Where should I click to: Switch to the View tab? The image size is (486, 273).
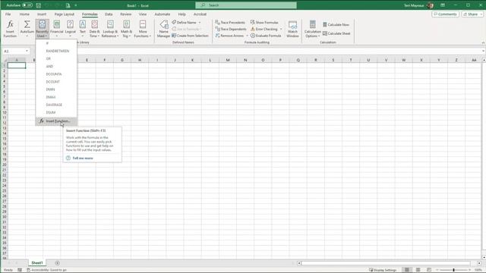click(x=143, y=14)
